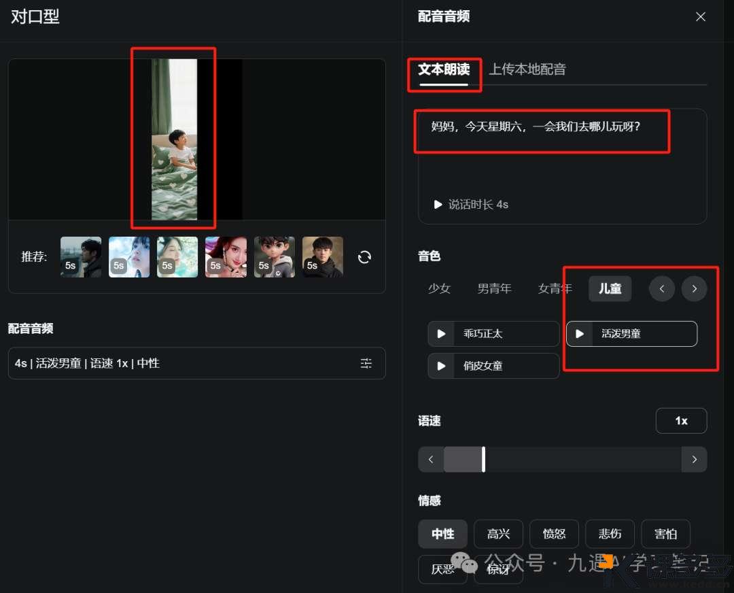The image size is (734, 593).
Task: Refresh the recommended video templates
Action: (x=365, y=256)
